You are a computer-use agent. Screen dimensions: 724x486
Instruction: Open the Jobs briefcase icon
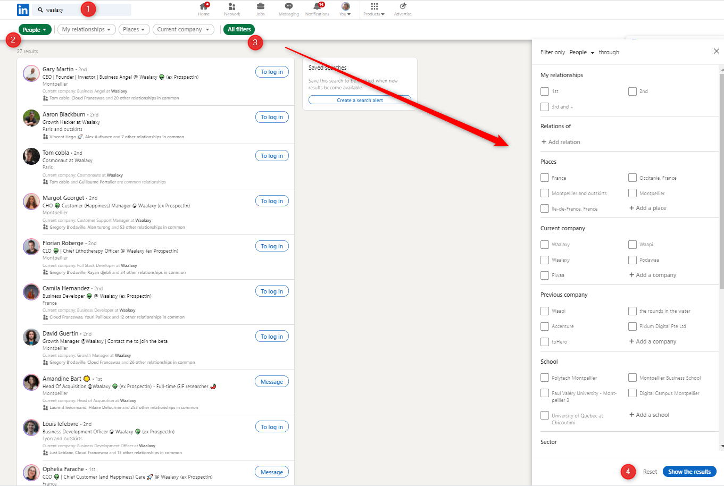pos(261,6)
